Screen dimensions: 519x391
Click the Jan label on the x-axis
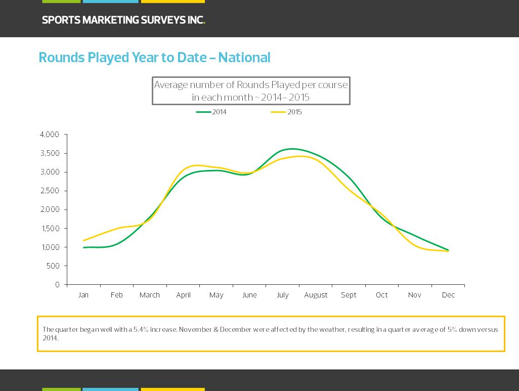click(x=83, y=295)
